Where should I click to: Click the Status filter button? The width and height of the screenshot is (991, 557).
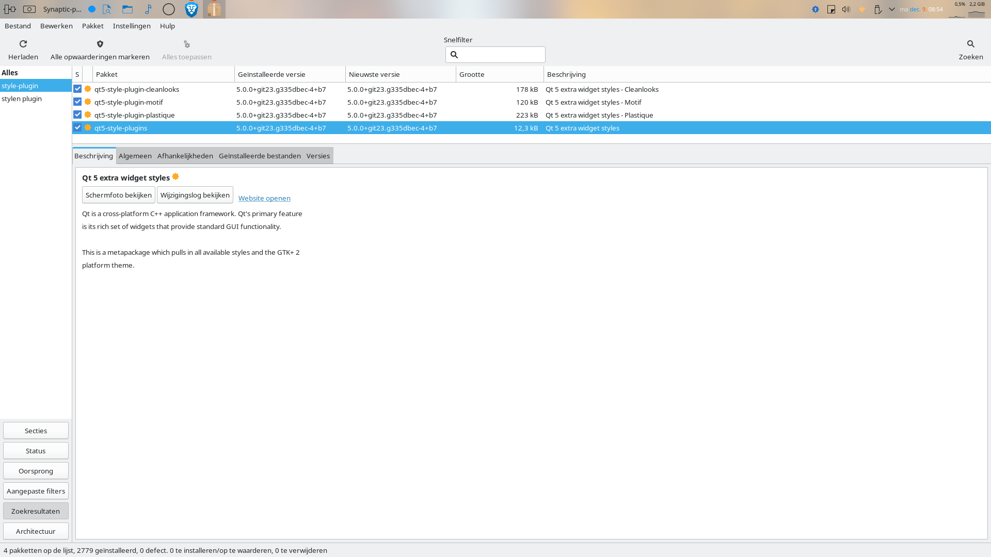pyautogui.click(x=36, y=451)
